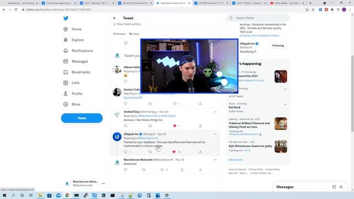The height and width of the screenshot is (199, 354).
Task: Open options for Kid Rock trend
Action: [285, 104]
